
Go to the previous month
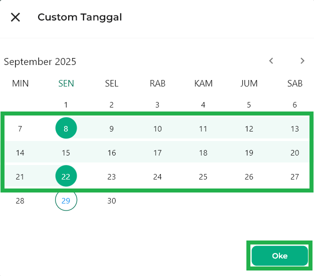[271, 61]
